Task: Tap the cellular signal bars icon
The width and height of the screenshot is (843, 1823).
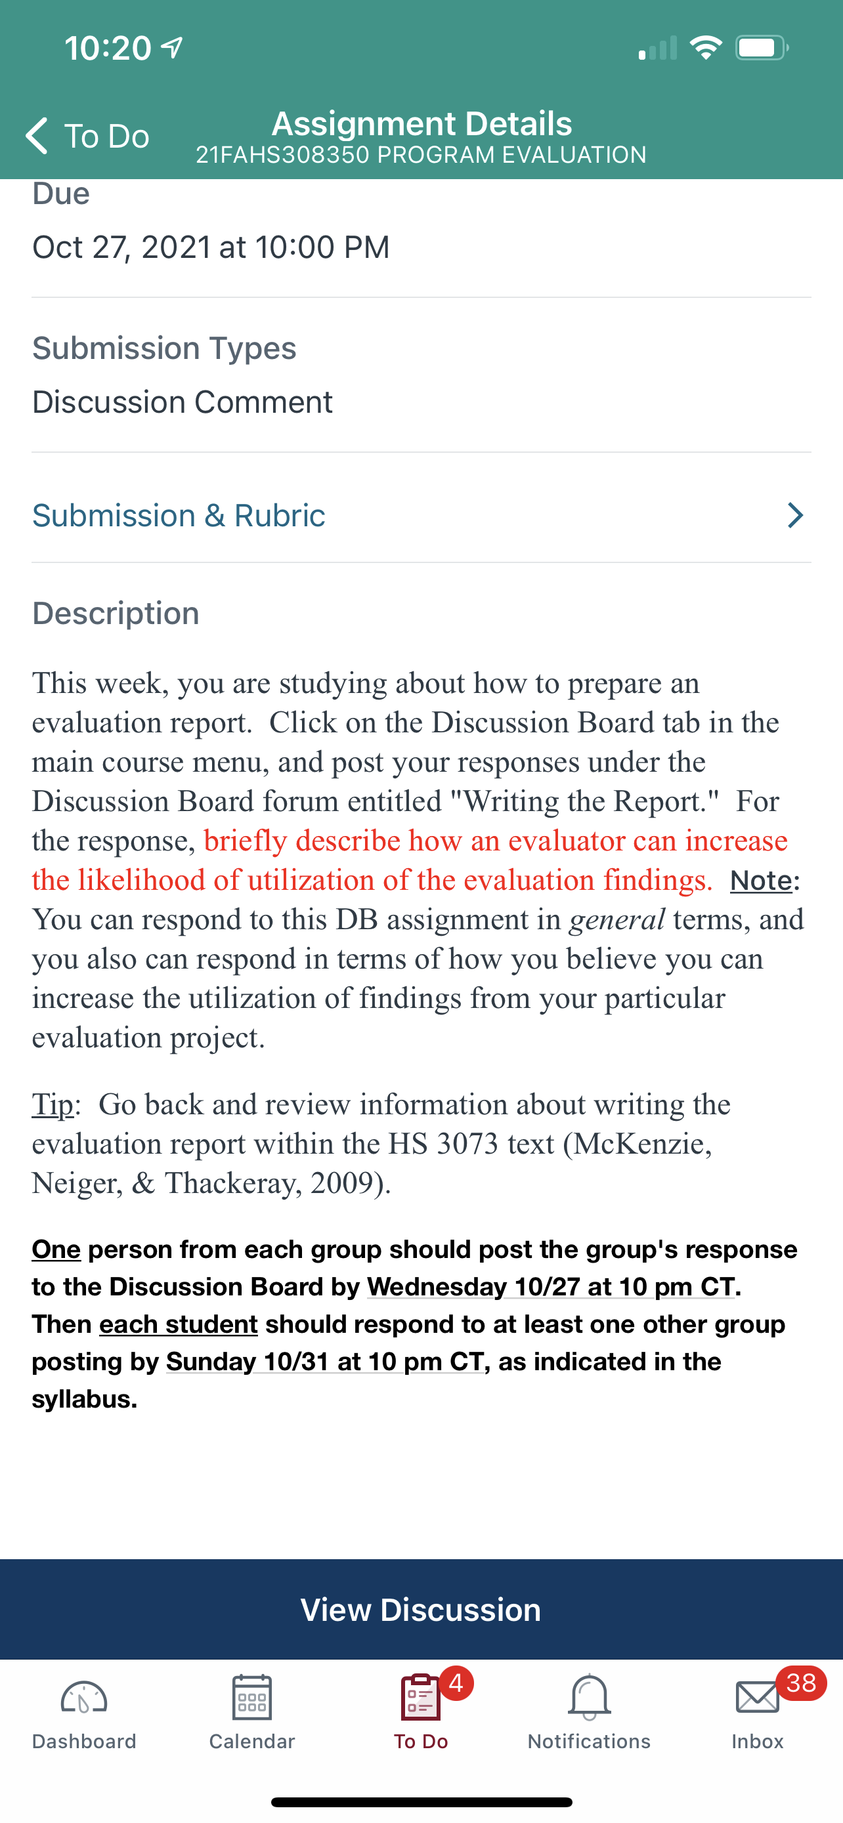Action: coord(658,47)
